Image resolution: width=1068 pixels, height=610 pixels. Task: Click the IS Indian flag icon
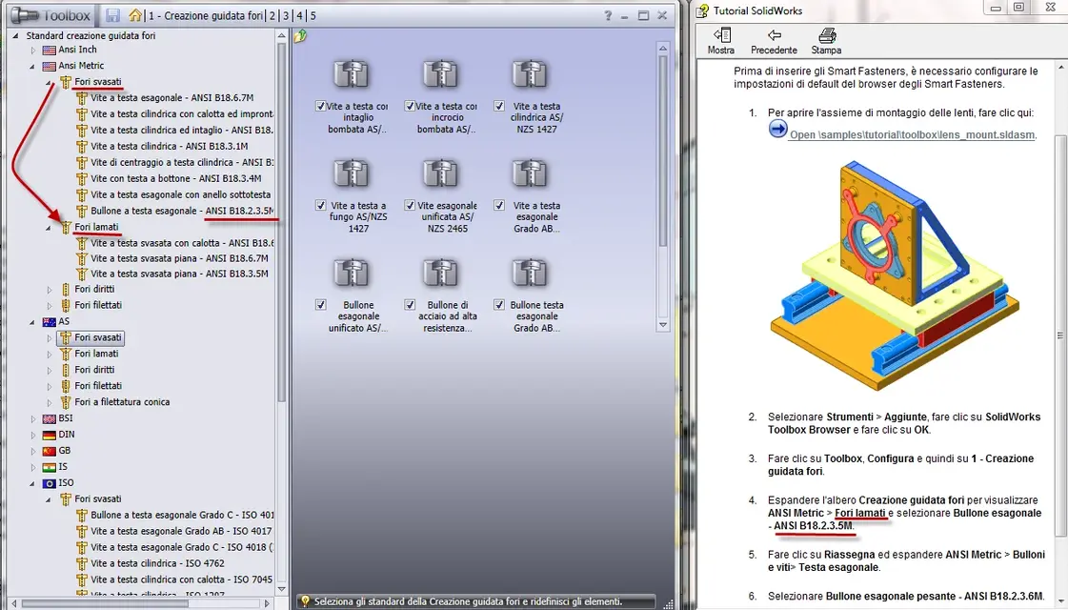(x=49, y=468)
